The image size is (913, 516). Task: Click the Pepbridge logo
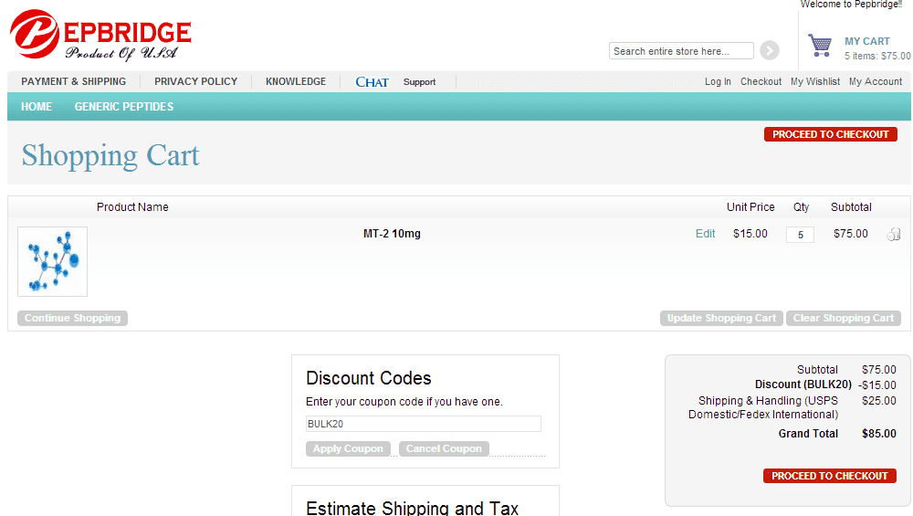coord(100,35)
